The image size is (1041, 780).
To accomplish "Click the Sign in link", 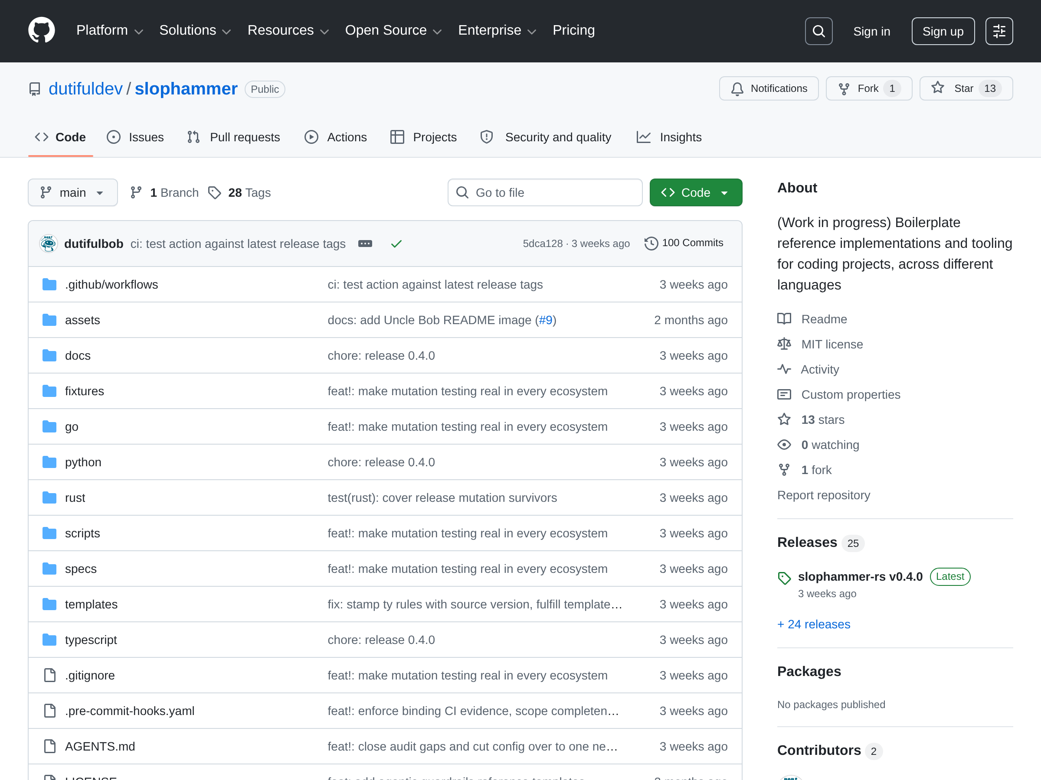I will click(x=871, y=32).
